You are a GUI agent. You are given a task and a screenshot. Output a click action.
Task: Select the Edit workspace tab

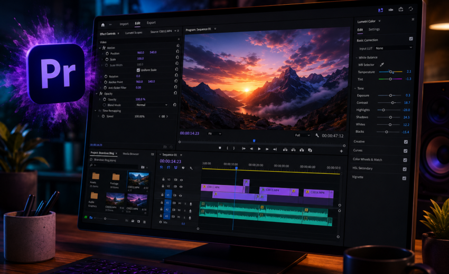click(x=137, y=23)
